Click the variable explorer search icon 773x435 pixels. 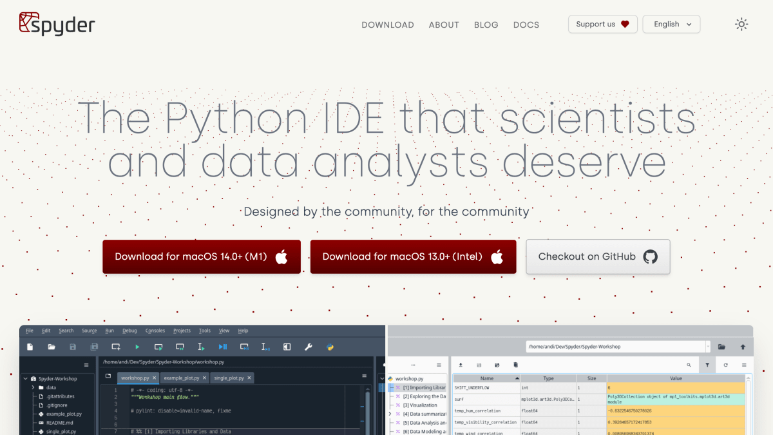tap(689, 365)
